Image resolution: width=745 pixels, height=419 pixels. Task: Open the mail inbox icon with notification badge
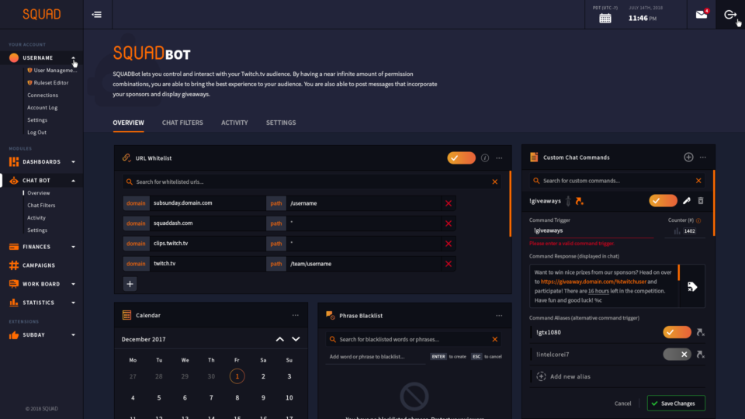[702, 15]
